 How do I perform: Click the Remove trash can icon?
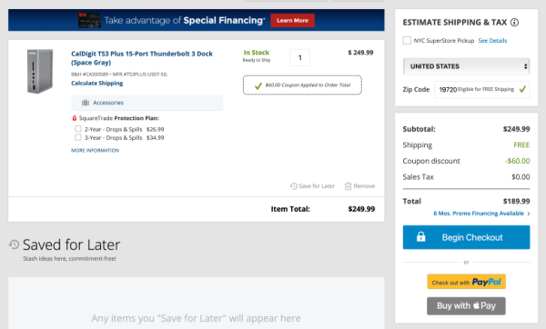click(348, 186)
